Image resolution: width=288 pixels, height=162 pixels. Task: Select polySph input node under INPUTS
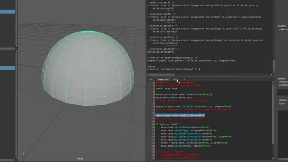(x=283, y=85)
